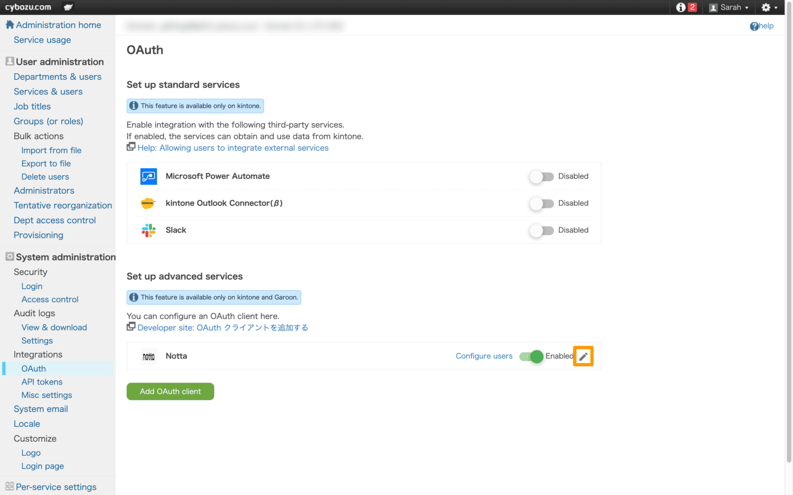Open Help: Allowing users to integrate external services
Viewport: 793px width, 495px height.
click(233, 148)
